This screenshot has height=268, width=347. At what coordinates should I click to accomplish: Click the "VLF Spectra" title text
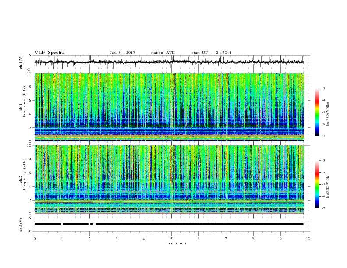tap(50, 53)
